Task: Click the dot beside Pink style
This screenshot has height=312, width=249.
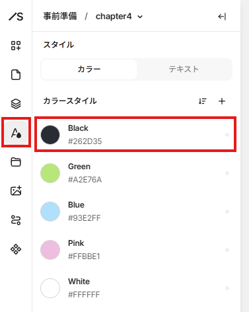Action: pos(227,250)
